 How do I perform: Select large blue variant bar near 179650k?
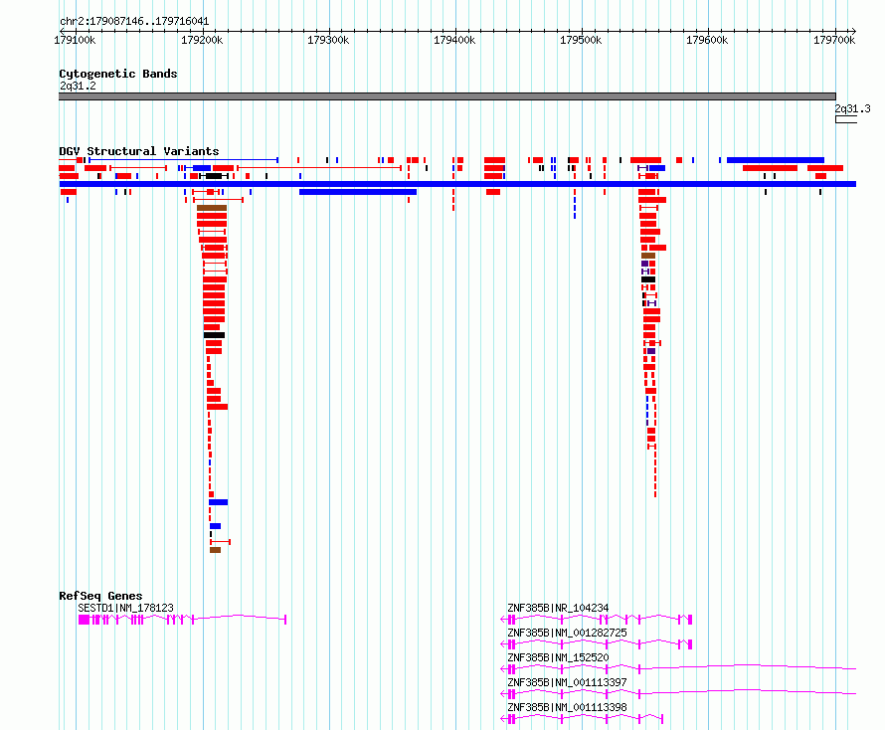776,160
